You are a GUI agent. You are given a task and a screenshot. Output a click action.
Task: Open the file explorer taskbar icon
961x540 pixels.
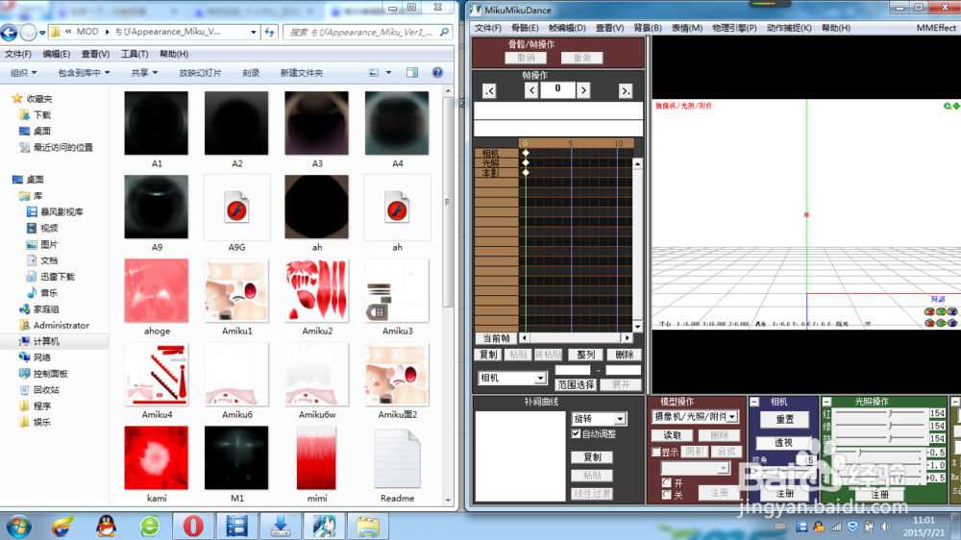(368, 526)
